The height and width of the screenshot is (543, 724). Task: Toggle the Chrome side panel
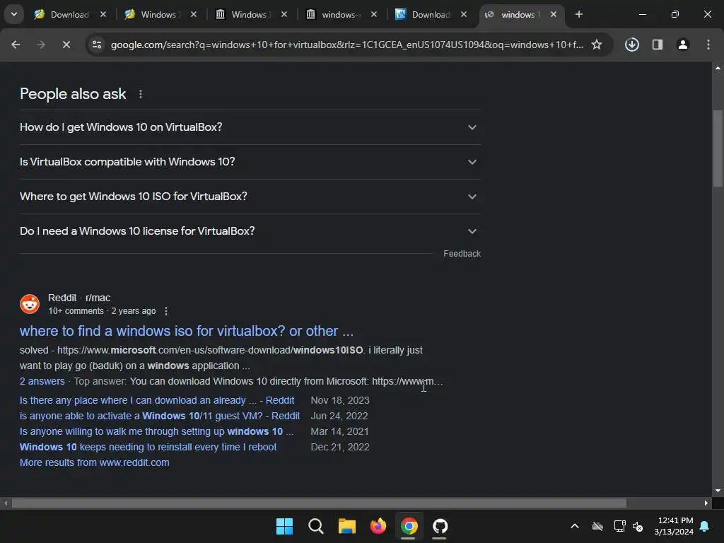(x=657, y=45)
